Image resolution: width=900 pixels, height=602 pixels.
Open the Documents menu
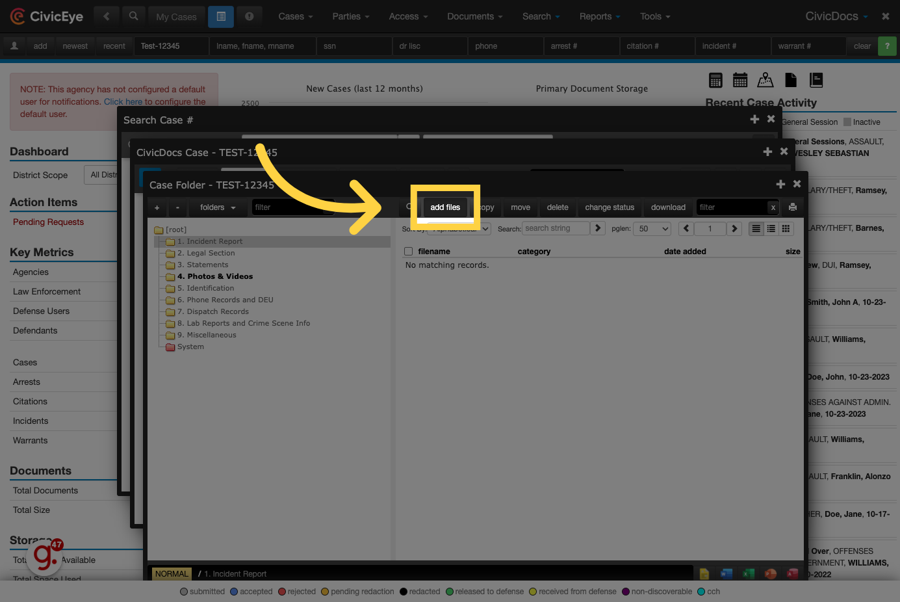coord(475,16)
